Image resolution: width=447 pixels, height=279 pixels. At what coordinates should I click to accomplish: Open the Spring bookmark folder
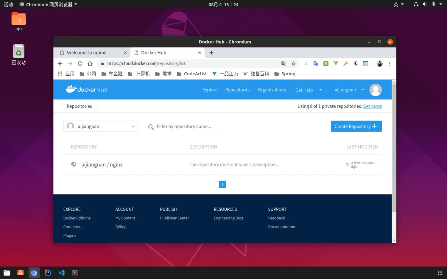(x=285, y=74)
